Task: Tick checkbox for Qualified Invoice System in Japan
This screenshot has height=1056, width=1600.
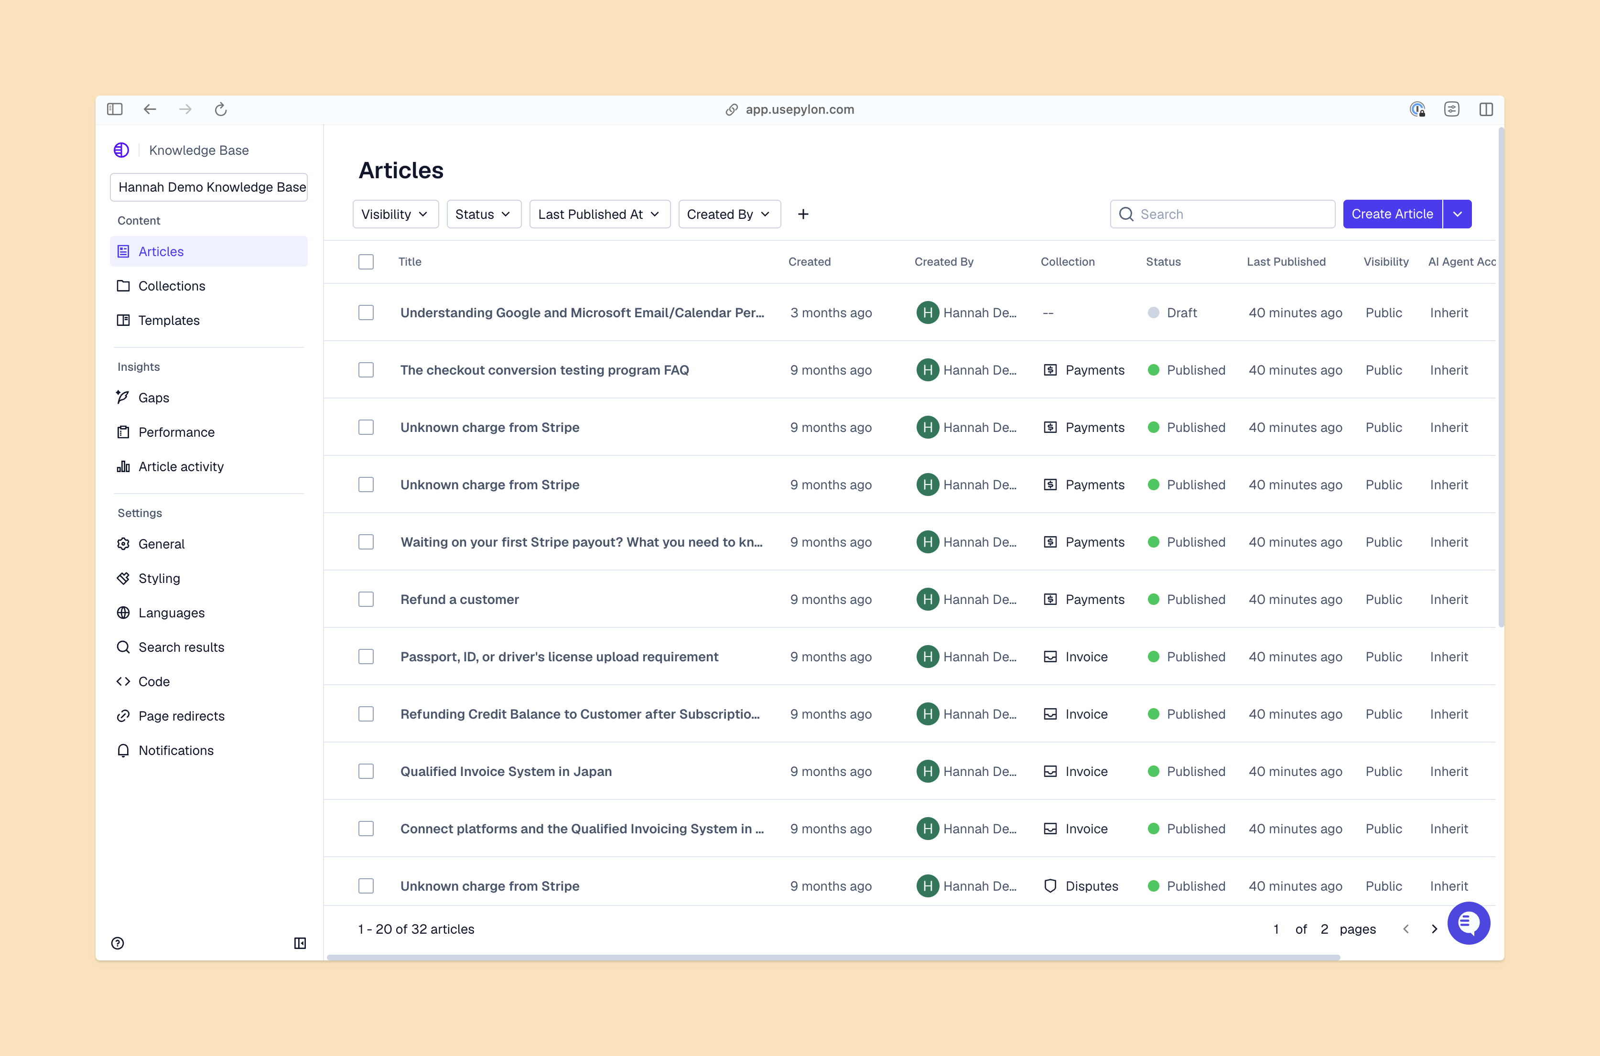Action: [366, 771]
